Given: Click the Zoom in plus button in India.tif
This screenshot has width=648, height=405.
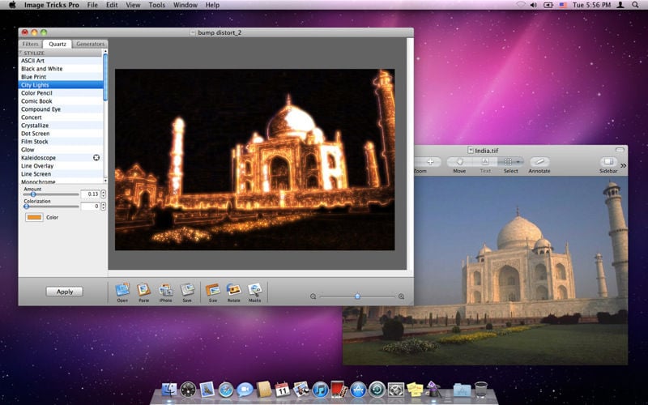Looking at the screenshot, I should click(429, 161).
